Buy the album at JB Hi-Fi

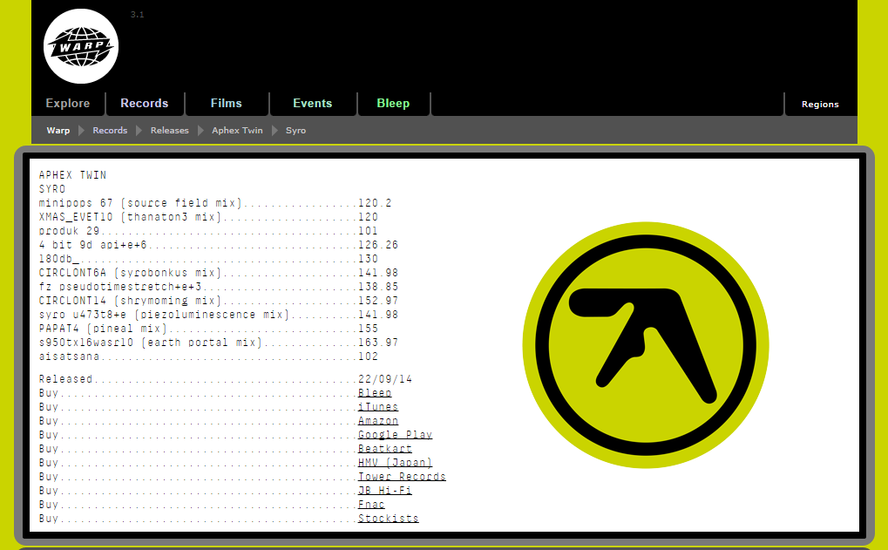click(x=385, y=491)
